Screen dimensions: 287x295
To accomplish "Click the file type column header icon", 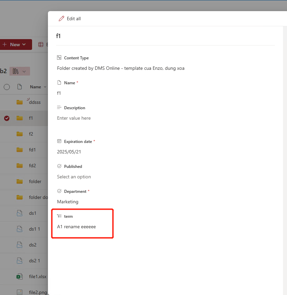I will click(x=19, y=87).
